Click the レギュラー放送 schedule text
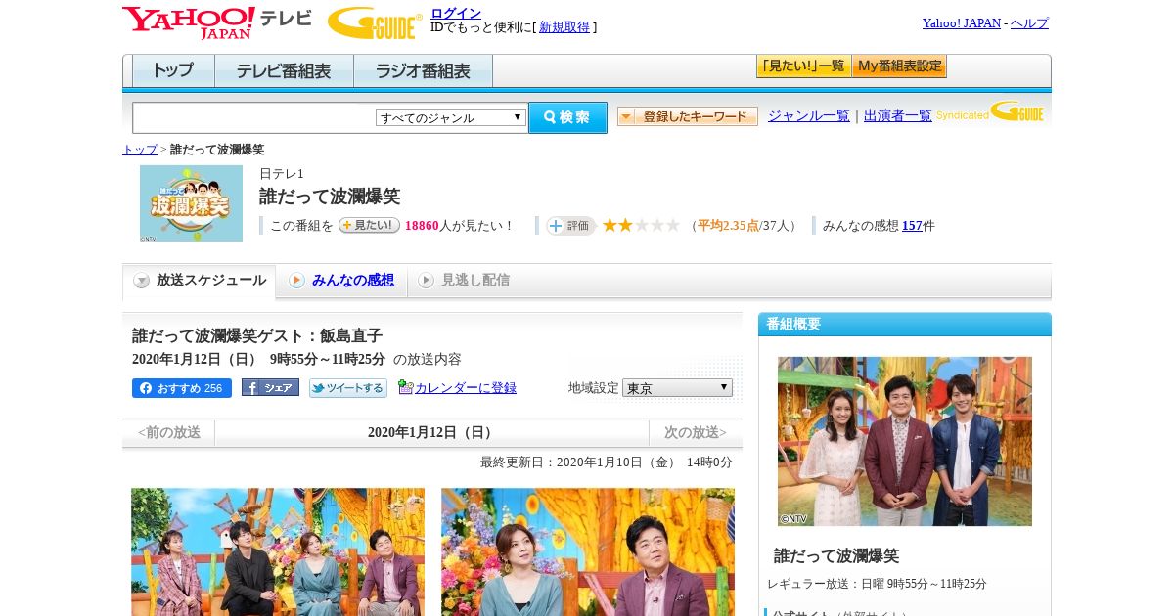 877,584
